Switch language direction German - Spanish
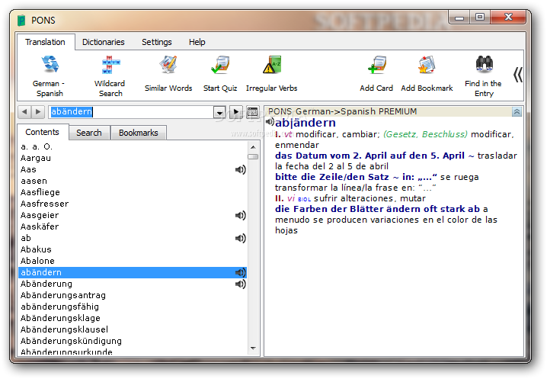The image size is (547, 379). click(50, 76)
